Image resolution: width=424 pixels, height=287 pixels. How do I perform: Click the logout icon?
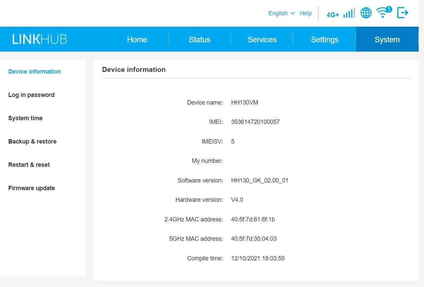403,13
